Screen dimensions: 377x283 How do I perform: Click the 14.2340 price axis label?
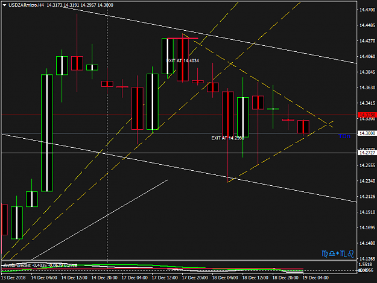click(x=367, y=181)
